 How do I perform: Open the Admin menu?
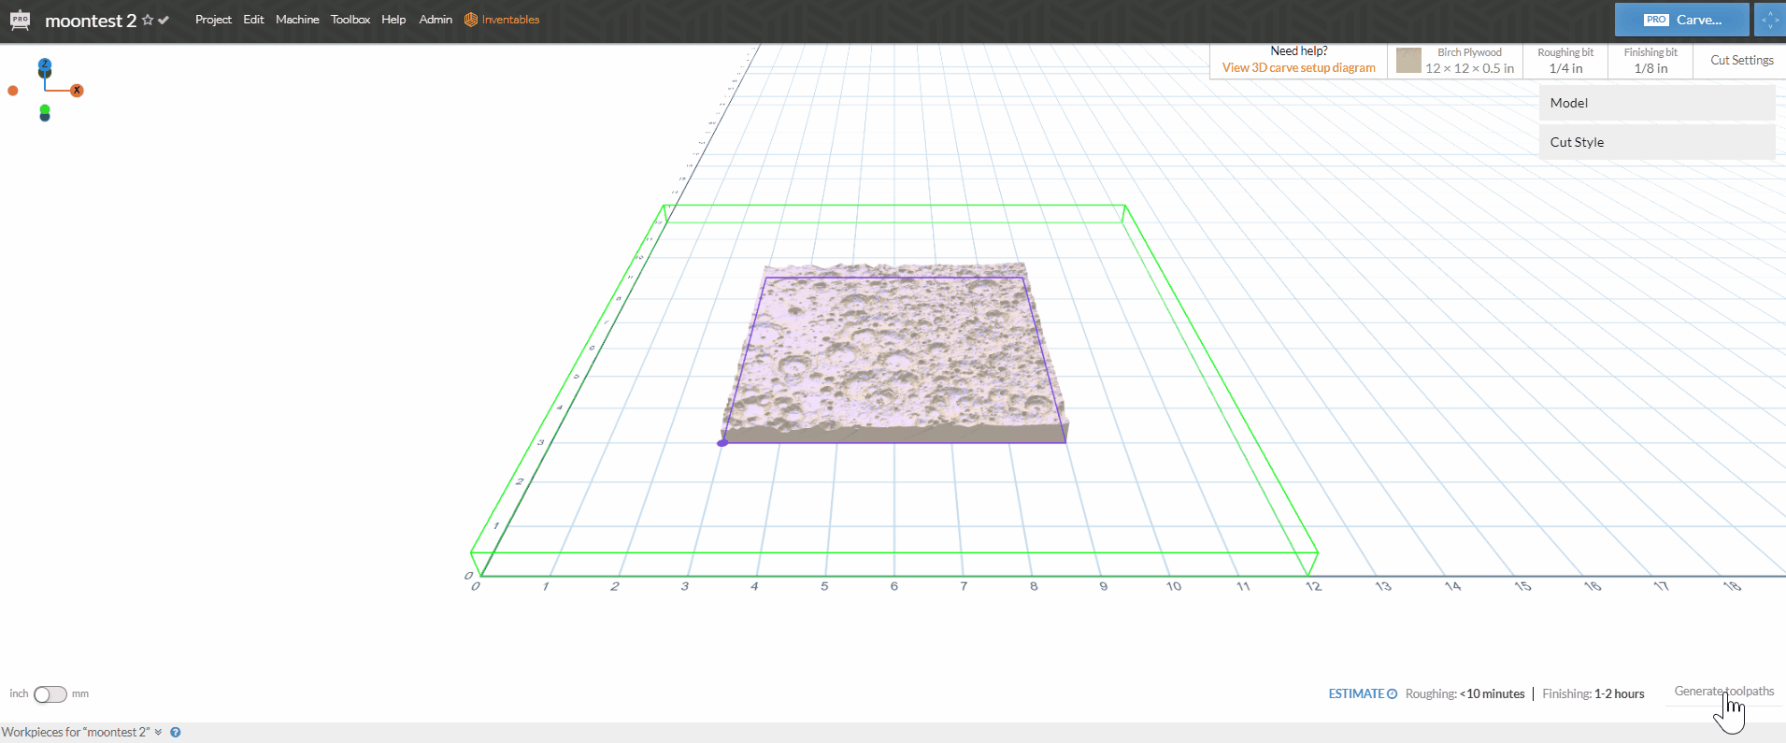pos(436,20)
